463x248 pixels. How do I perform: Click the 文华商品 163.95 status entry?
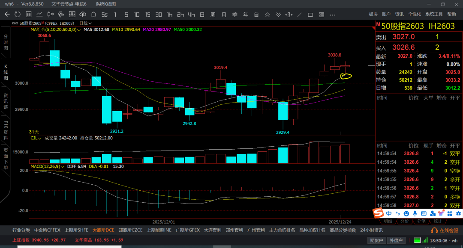pos(99,240)
